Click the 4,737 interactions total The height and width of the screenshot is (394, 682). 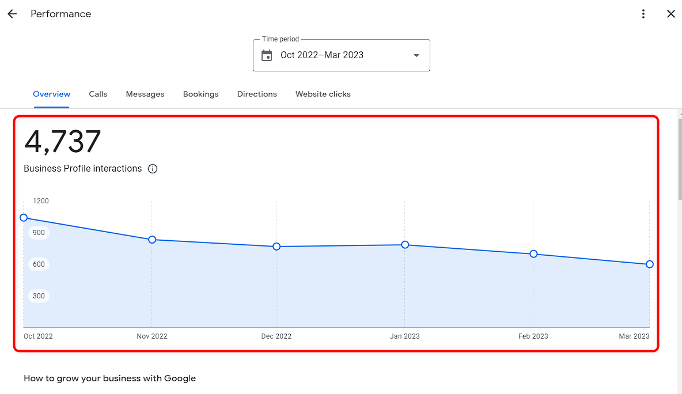pos(62,141)
